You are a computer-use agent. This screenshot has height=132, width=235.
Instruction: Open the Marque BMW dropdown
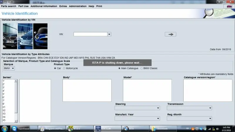[x=9, y=68]
